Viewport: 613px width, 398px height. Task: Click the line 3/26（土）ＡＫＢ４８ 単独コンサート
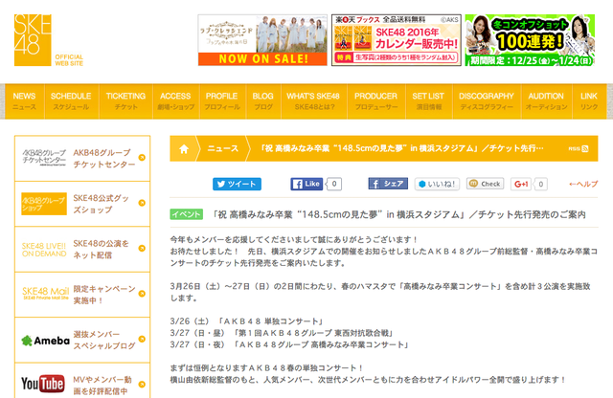click(x=247, y=321)
